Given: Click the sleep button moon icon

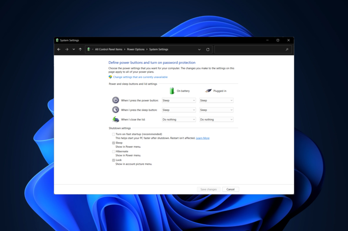Looking at the screenshot, I should (x=115, y=110).
